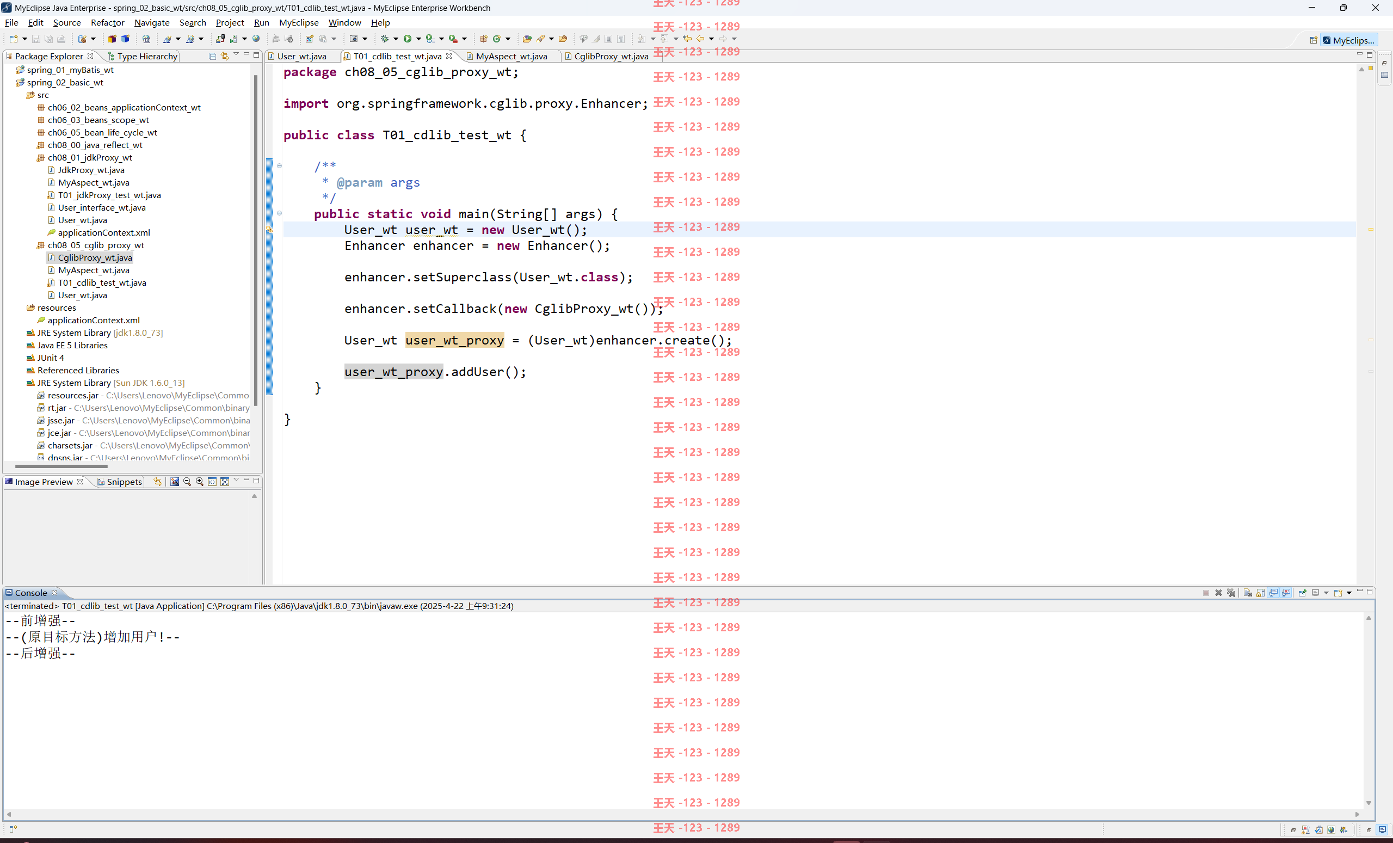Image resolution: width=1393 pixels, height=843 pixels.
Task: Click Fit to Window icon in Image Preview
Action: (x=224, y=482)
